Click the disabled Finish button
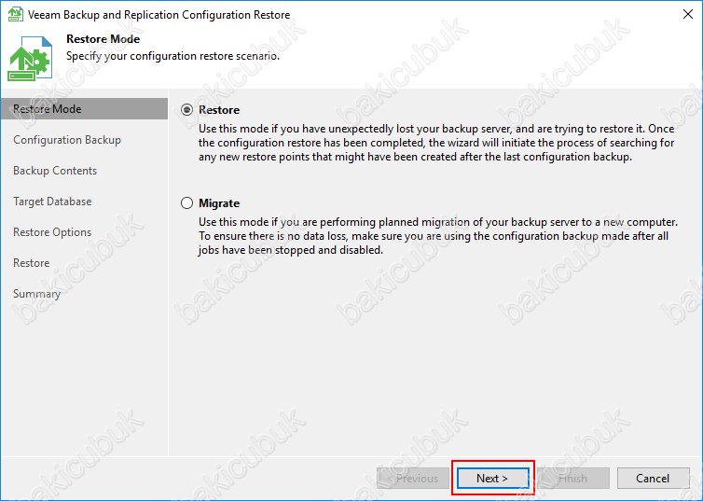The image size is (703, 501). pos(573,478)
